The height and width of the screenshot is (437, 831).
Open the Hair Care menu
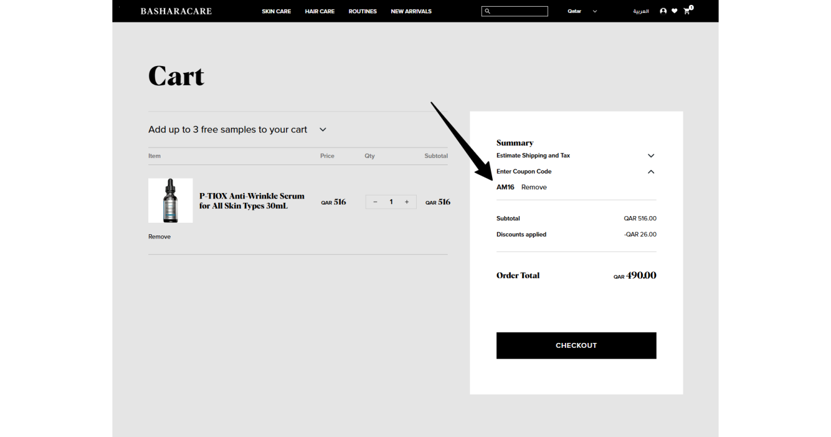point(320,11)
